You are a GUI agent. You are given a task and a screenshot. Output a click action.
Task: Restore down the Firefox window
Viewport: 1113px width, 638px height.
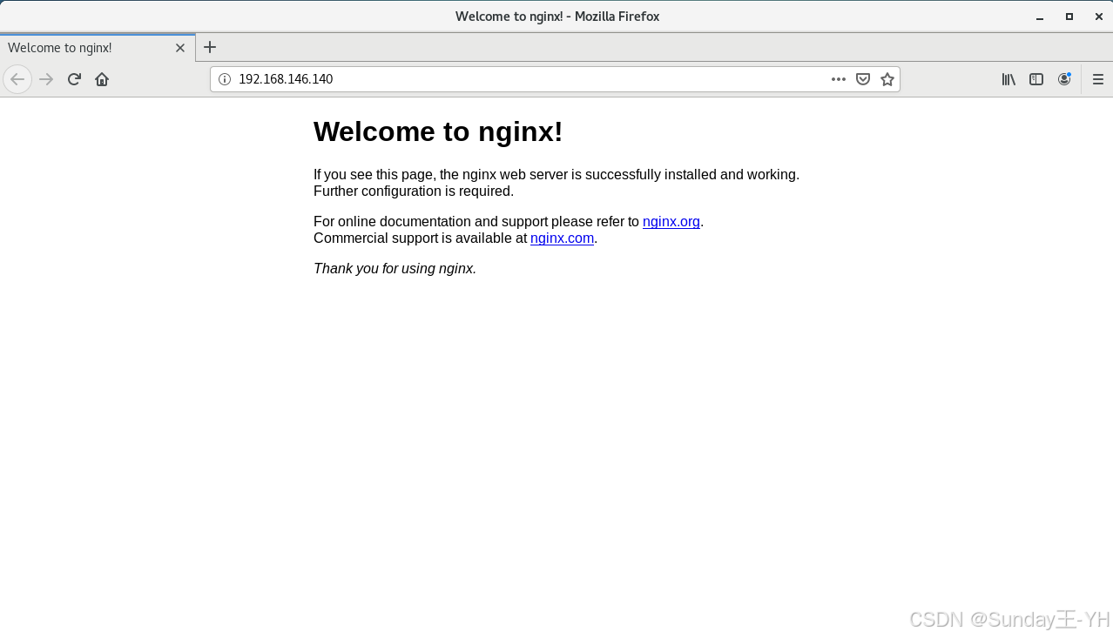[1069, 16]
